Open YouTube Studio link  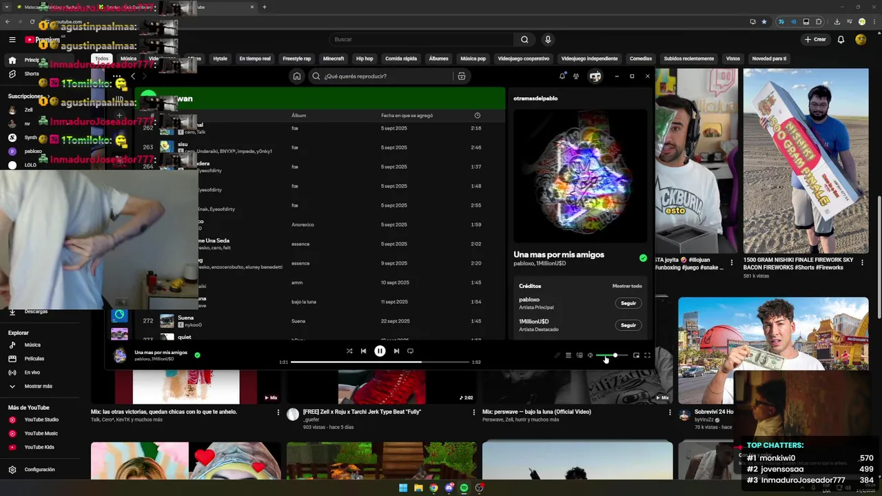[41, 420]
